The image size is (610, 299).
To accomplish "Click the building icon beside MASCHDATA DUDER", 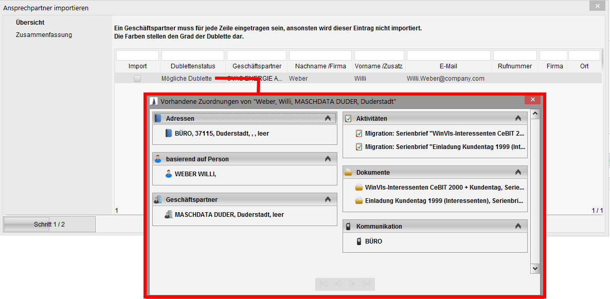I will tap(169, 215).
